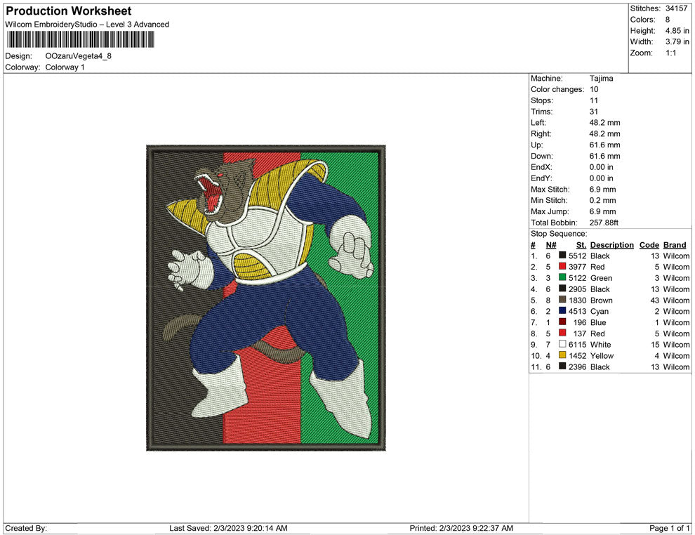Click the 'Brand' column header
Screen dimensions: 695x535
(x=675, y=244)
